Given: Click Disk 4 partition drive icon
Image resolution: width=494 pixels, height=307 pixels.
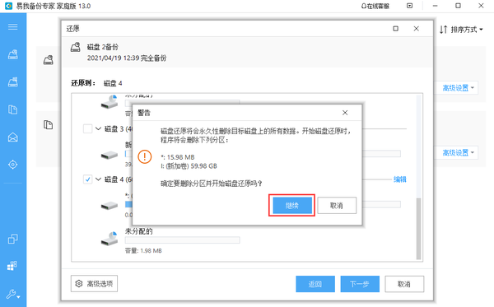Looking at the screenshot, I should (110, 206).
